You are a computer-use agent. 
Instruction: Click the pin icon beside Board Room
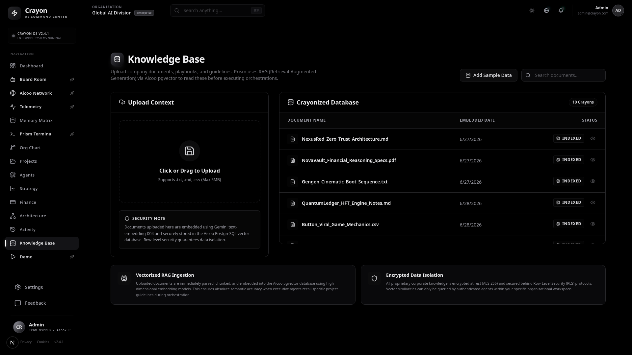coord(72,80)
